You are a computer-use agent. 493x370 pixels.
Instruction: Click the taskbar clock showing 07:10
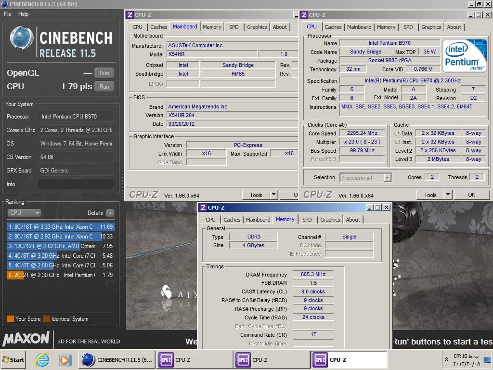tap(466, 357)
